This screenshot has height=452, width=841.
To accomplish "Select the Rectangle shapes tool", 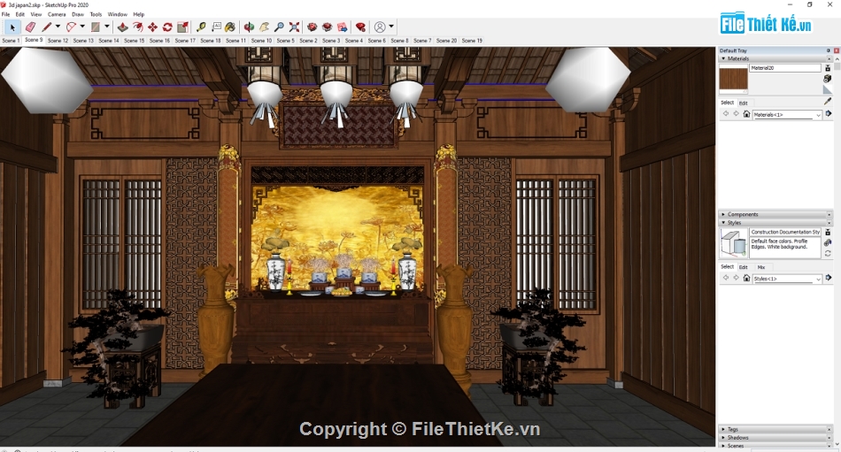I will [x=96, y=27].
